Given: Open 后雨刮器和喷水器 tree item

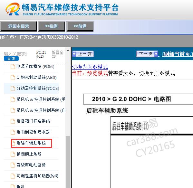Looking at the screenshot, I should [x=33, y=132].
